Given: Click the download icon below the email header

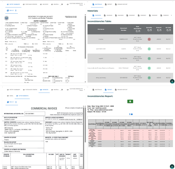Looking at the screenshot, I should [x=130, y=114].
